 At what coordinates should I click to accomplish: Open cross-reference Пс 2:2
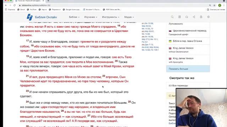pyautogui.click(x=144, y=42)
